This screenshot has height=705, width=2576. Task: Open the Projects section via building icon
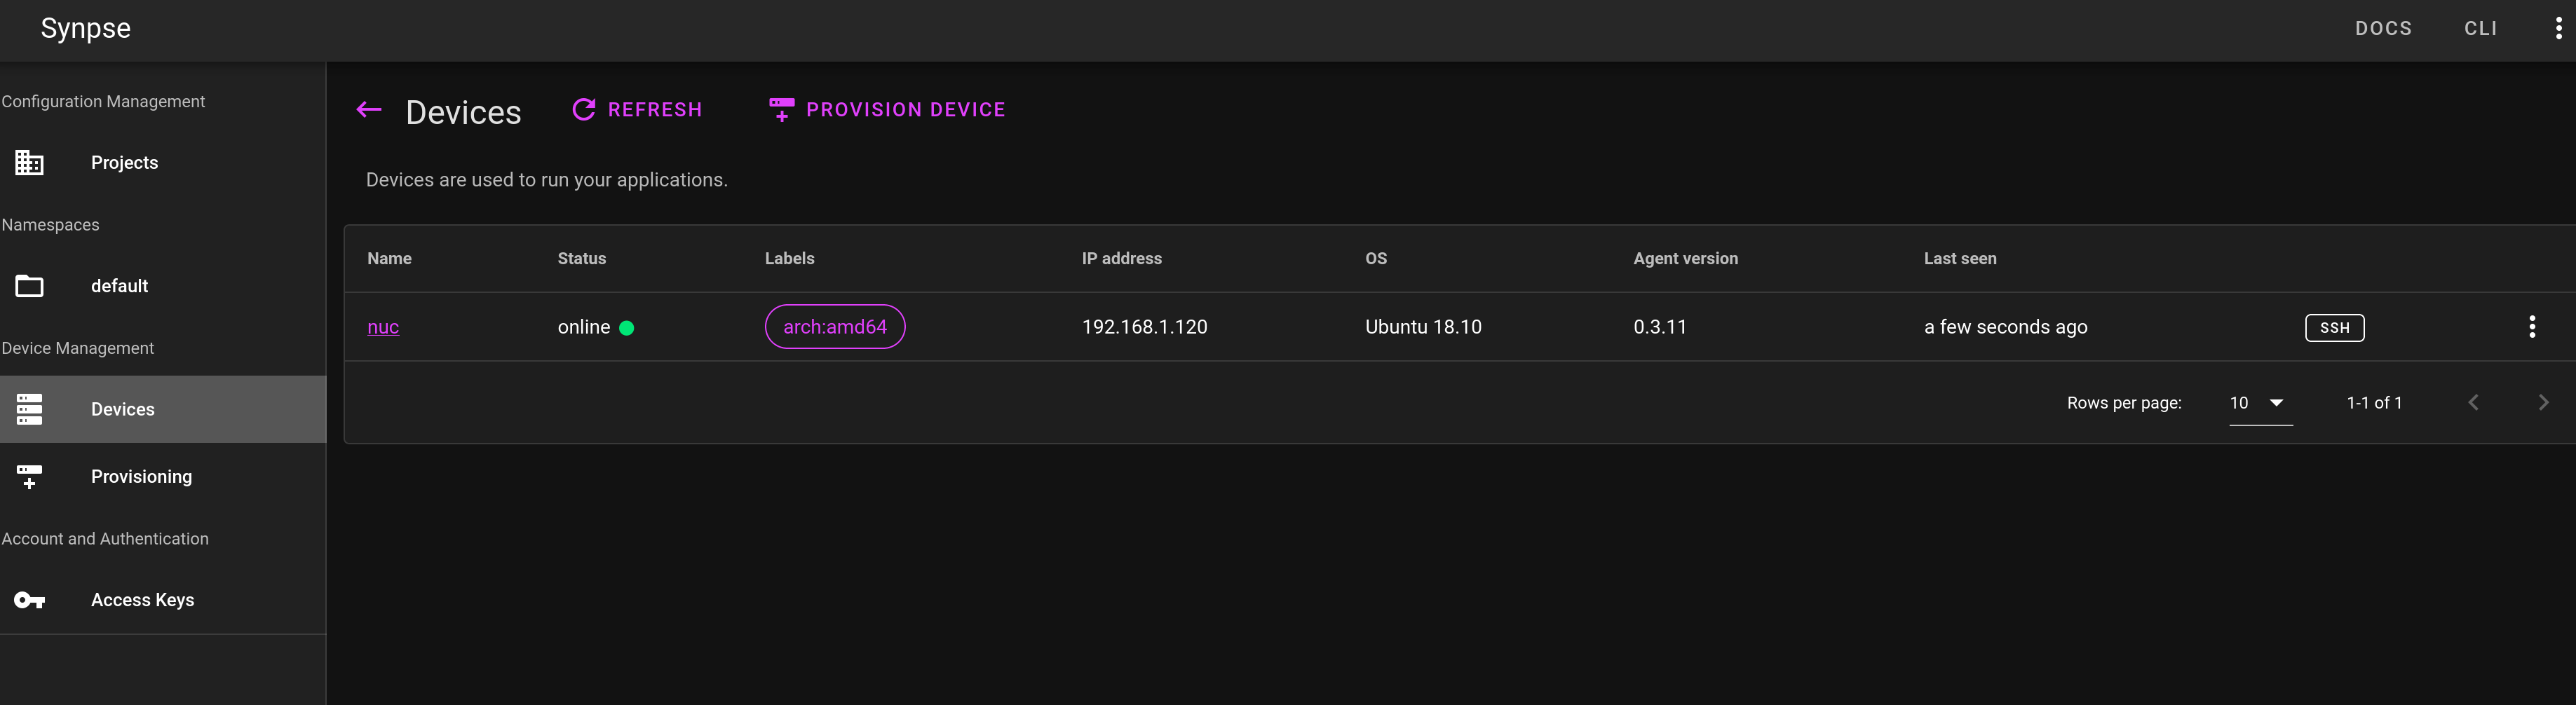(29, 162)
